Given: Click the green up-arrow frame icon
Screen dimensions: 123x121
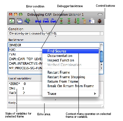Looking at the screenshot, I should [x=61, y=21].
